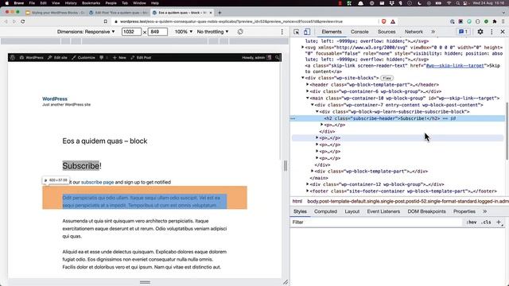Expand the header wp-block-template-part node

308,85
